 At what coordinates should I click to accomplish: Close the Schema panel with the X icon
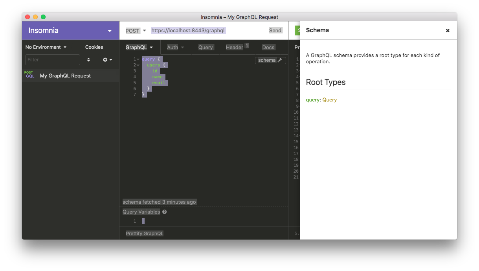[448, 31]
